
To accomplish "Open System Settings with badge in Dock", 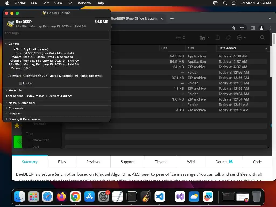I will pos(103,196).
